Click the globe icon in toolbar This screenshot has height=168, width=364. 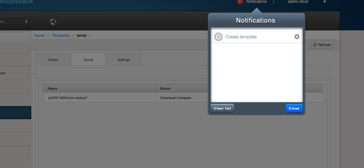(x=53, y=22)
